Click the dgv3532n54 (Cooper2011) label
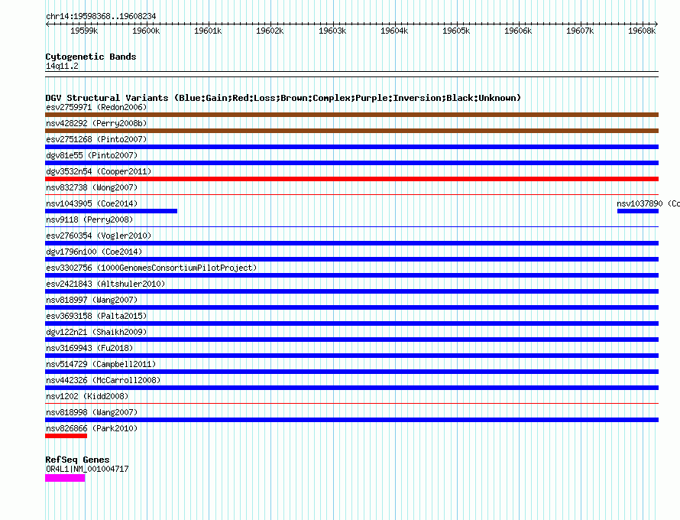 (99, 171)
